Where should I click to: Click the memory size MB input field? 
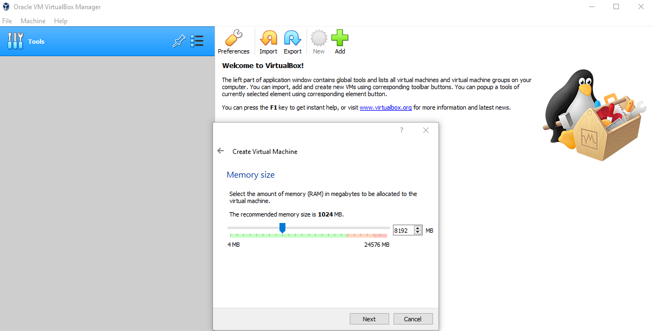(x=403, y=231)
